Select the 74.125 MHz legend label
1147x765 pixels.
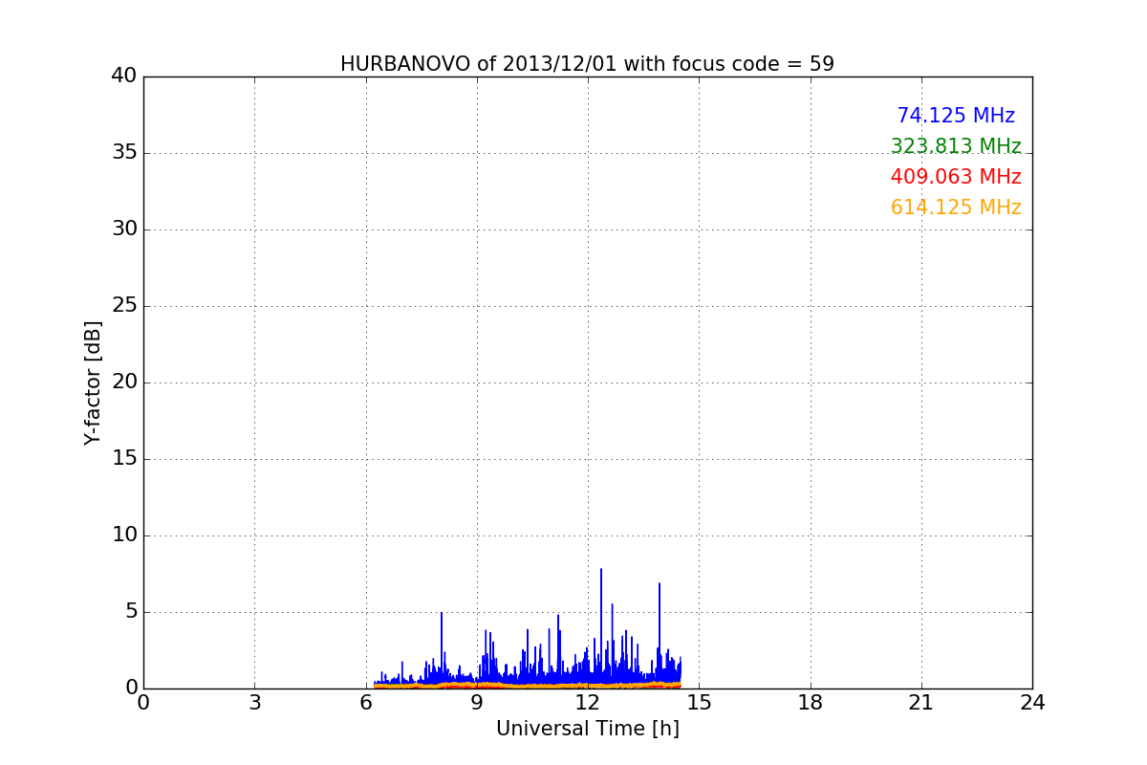tap(956, 116)
